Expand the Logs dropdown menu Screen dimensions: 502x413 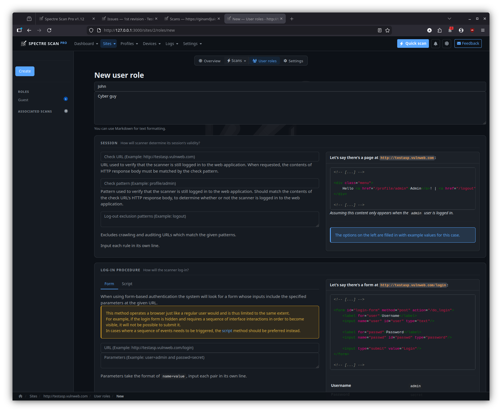(172, 44)
